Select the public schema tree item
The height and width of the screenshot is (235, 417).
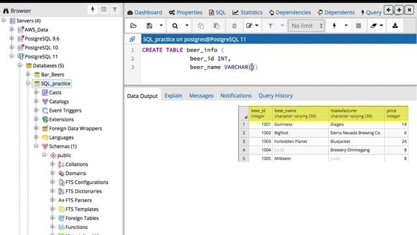tap(64, 155)
